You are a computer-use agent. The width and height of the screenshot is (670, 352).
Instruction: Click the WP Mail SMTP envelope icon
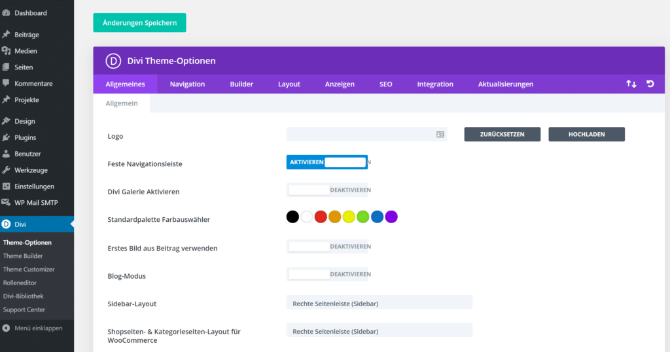[x=6, y=202]
